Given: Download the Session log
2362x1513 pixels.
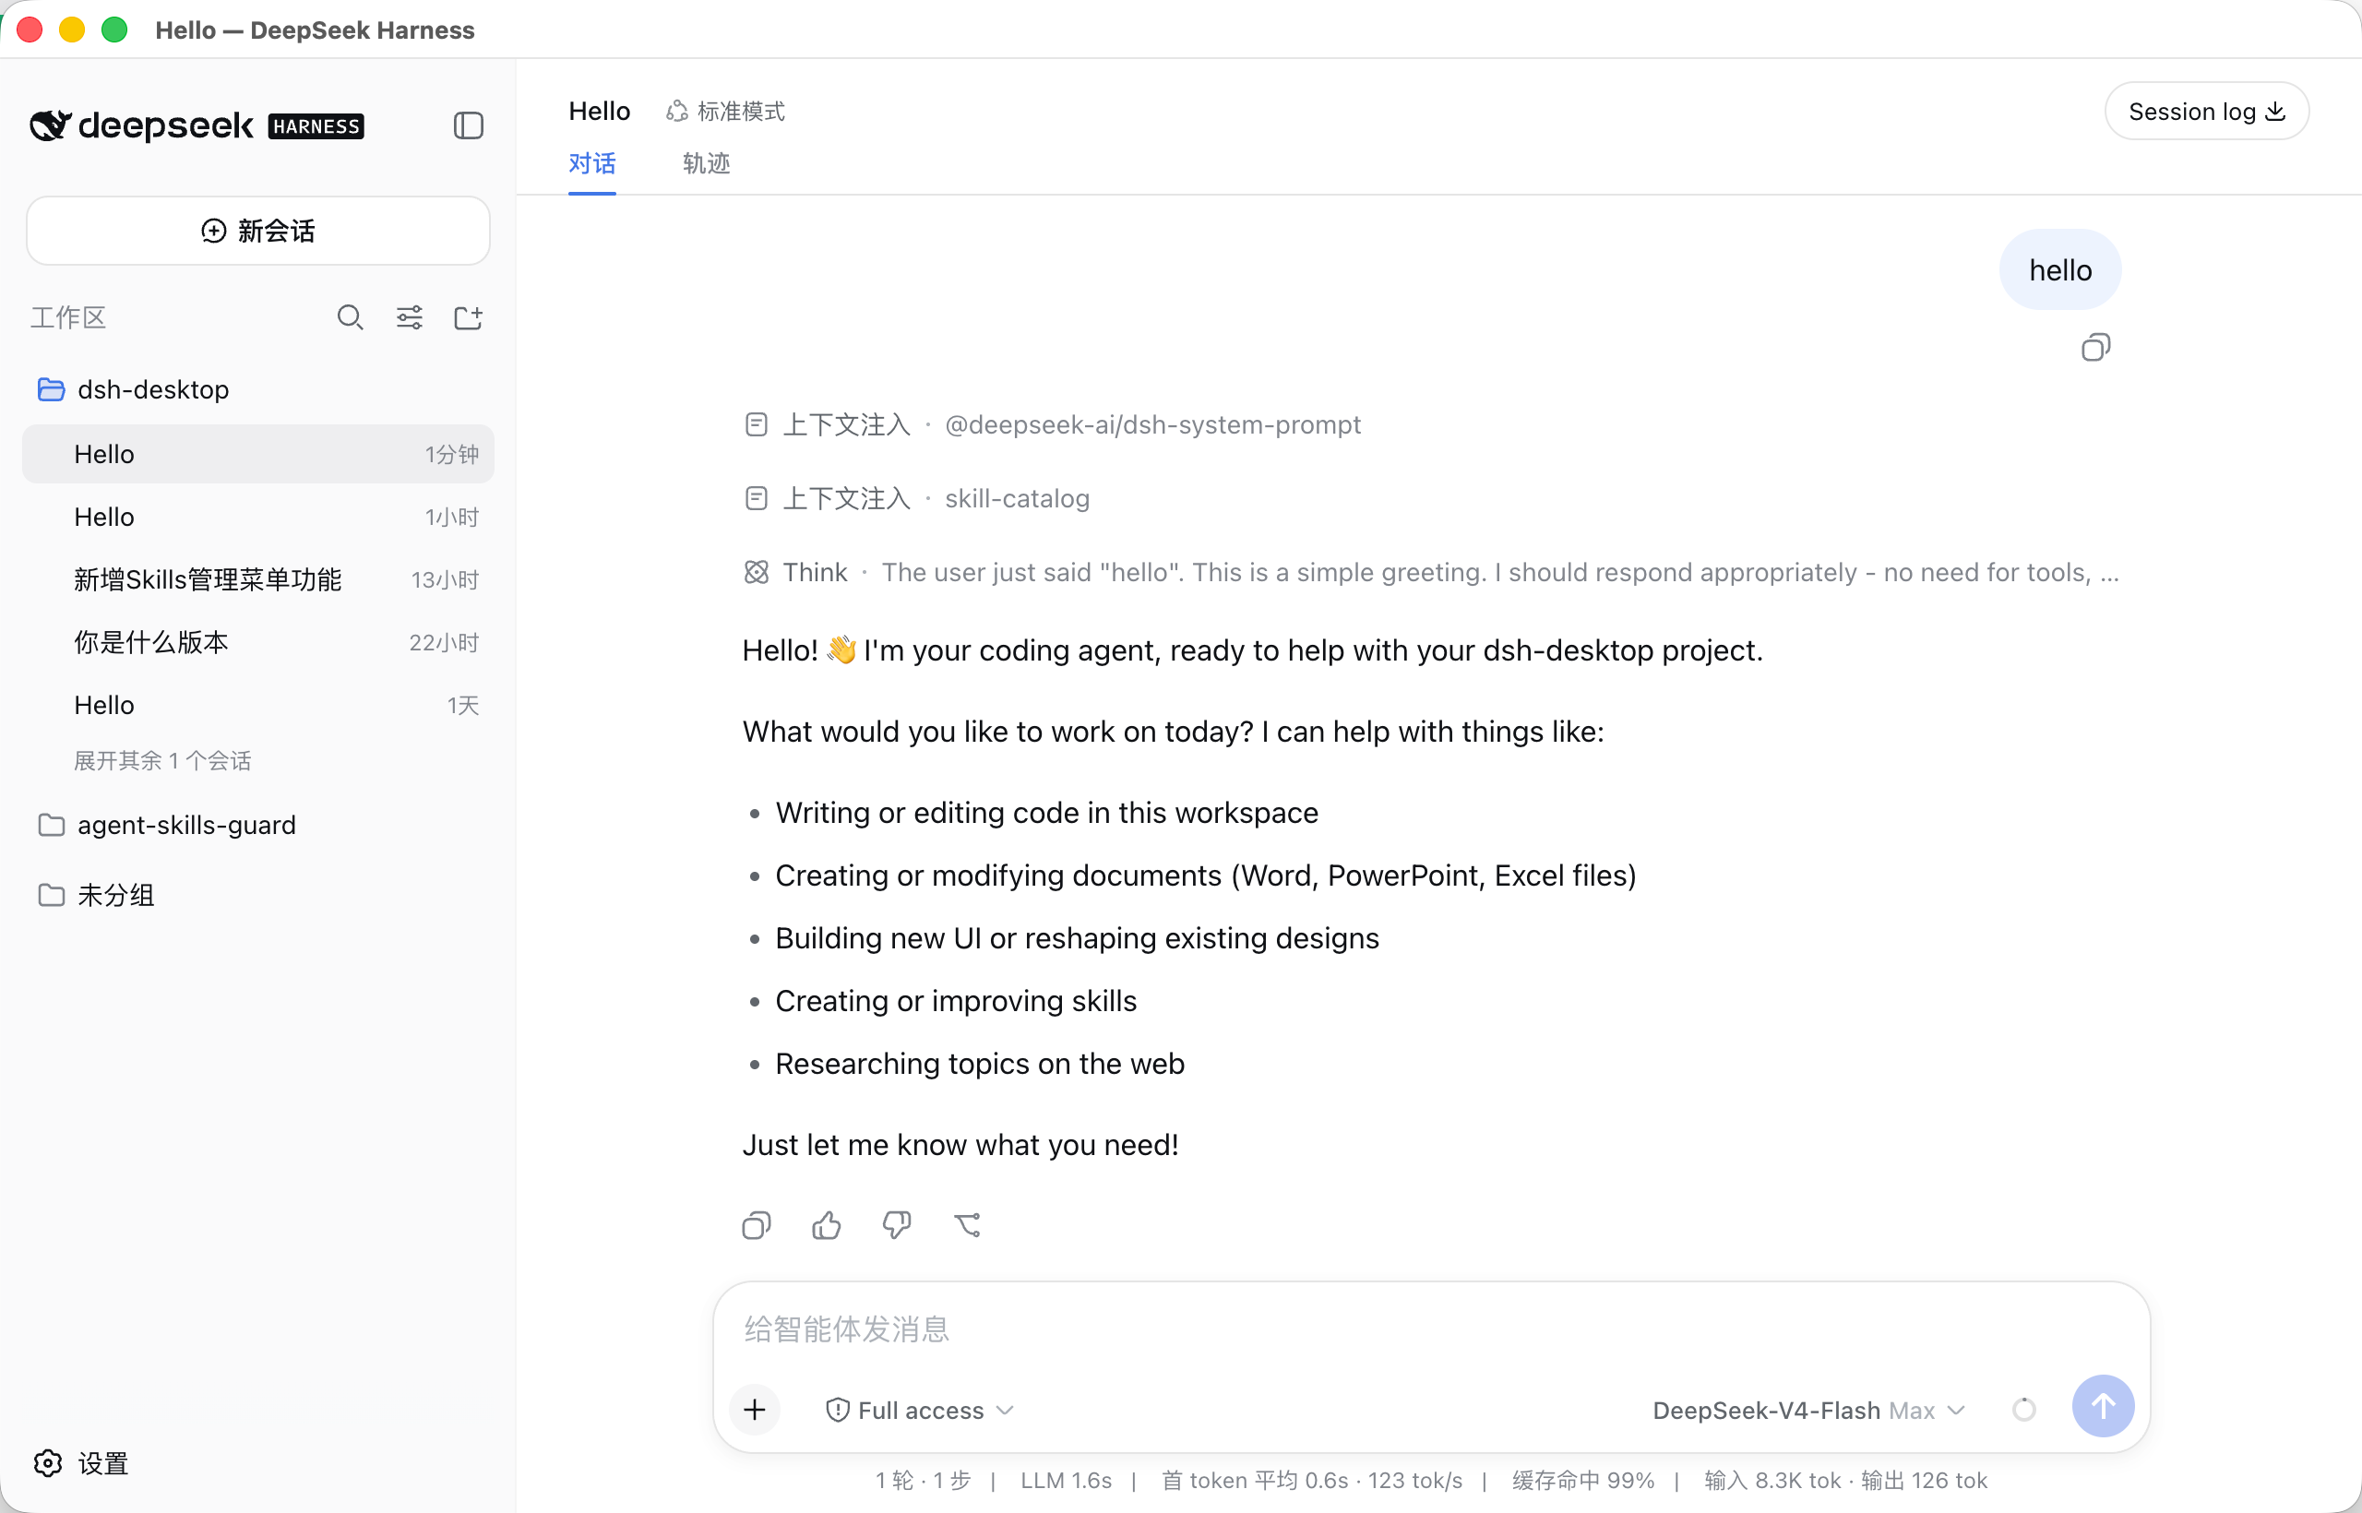Looking at the screenshot, I should tap(2206, 111).
